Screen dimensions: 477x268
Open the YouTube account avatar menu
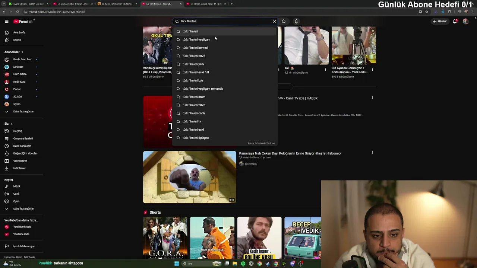click(x=465, y=22)
